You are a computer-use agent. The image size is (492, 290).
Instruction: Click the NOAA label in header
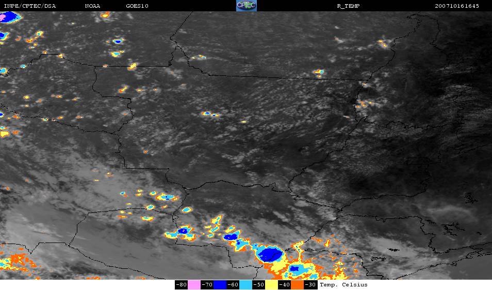pyautogui.click(x=92, y=6)
